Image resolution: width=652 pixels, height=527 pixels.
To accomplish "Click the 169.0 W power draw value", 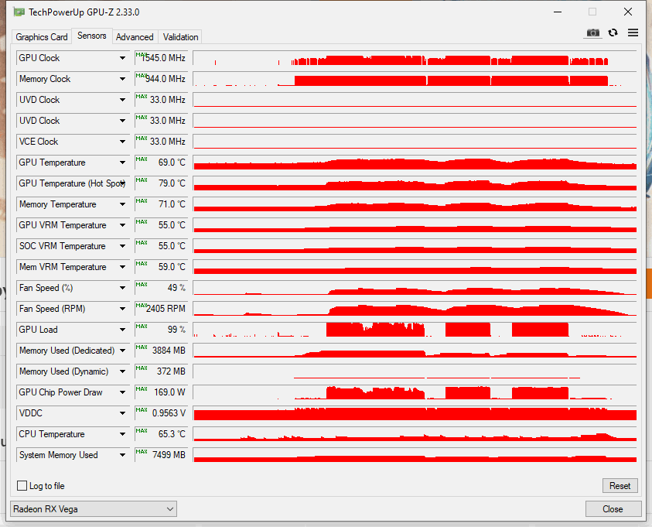I will 162,392.
